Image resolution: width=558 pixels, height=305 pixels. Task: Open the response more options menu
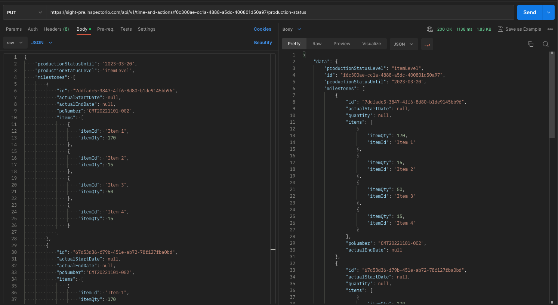tap(550, 29)
